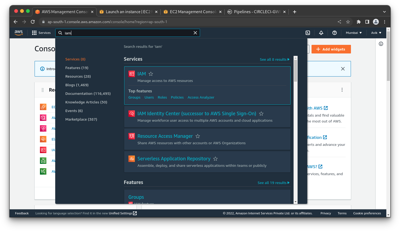This screenshot has height=231, width=400.
Task: Open the Help menu via question mark icon
Action: 334,33
